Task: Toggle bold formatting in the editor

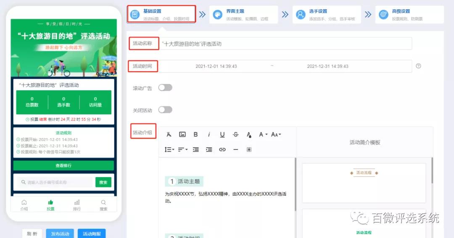Action: (196, 134)
